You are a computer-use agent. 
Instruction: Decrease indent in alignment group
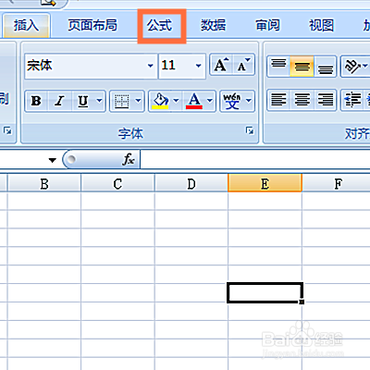click(x=352, y=100)
